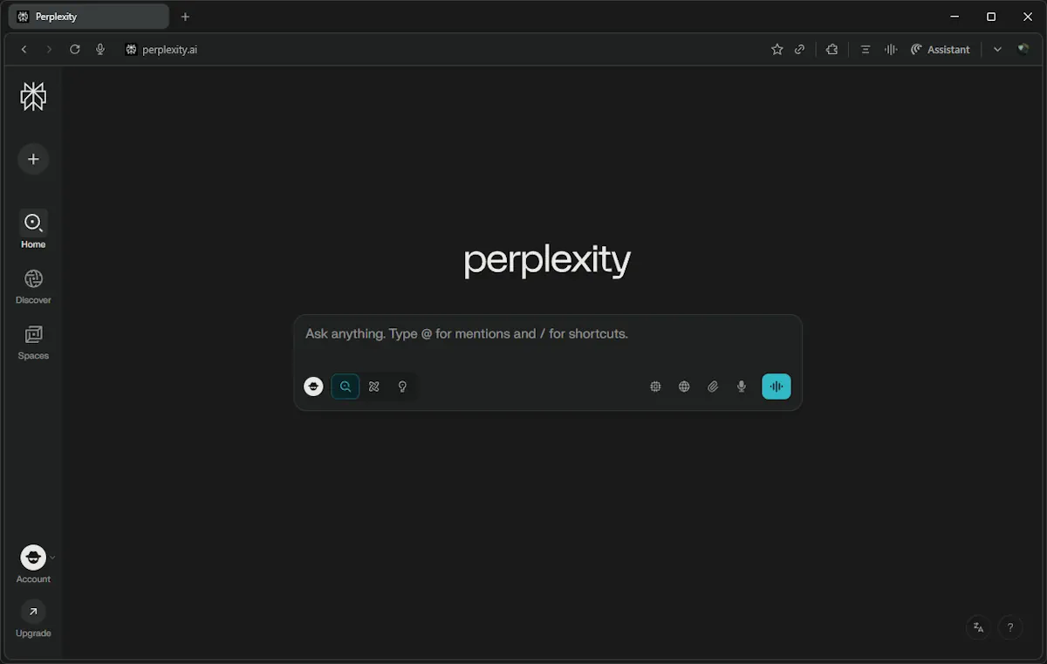Close the browser window

click(1028, 17)
